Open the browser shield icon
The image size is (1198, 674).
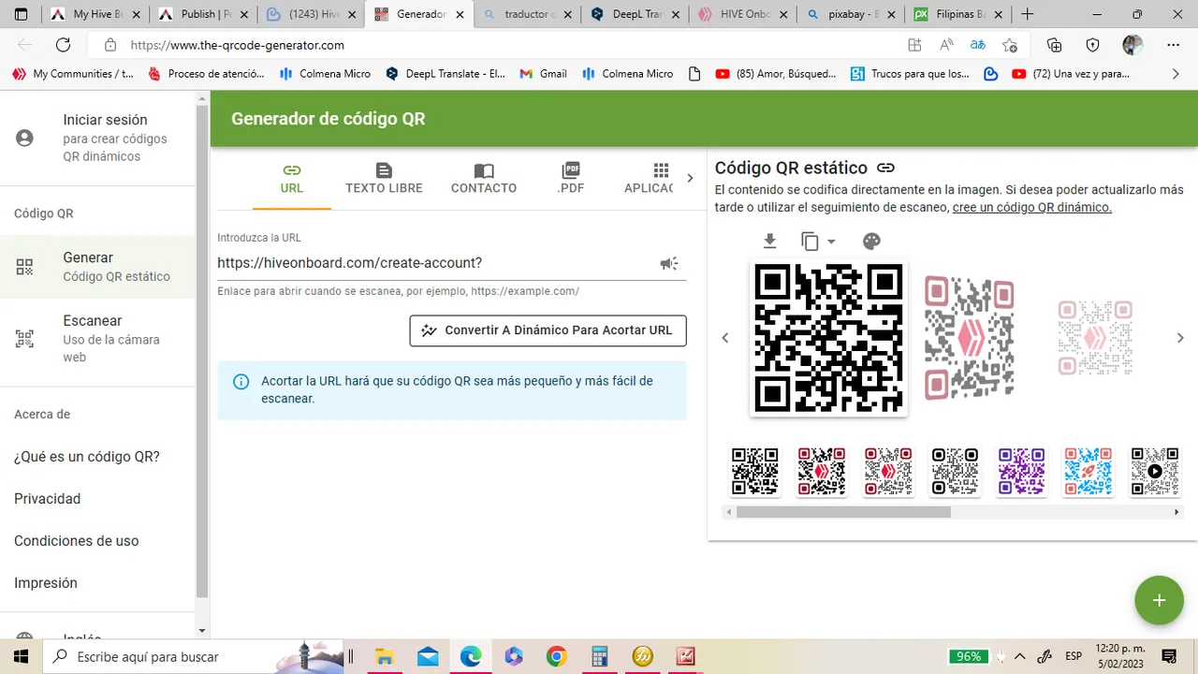point(1092,45)
